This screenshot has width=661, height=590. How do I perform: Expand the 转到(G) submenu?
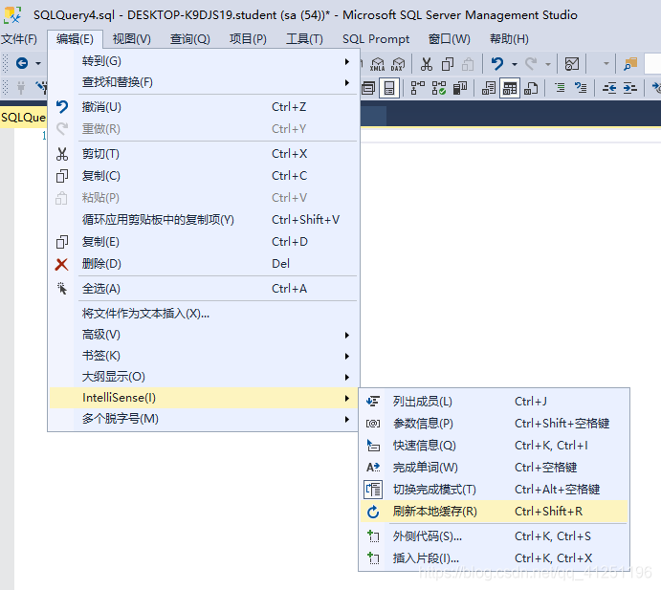(x=347, y=61)
